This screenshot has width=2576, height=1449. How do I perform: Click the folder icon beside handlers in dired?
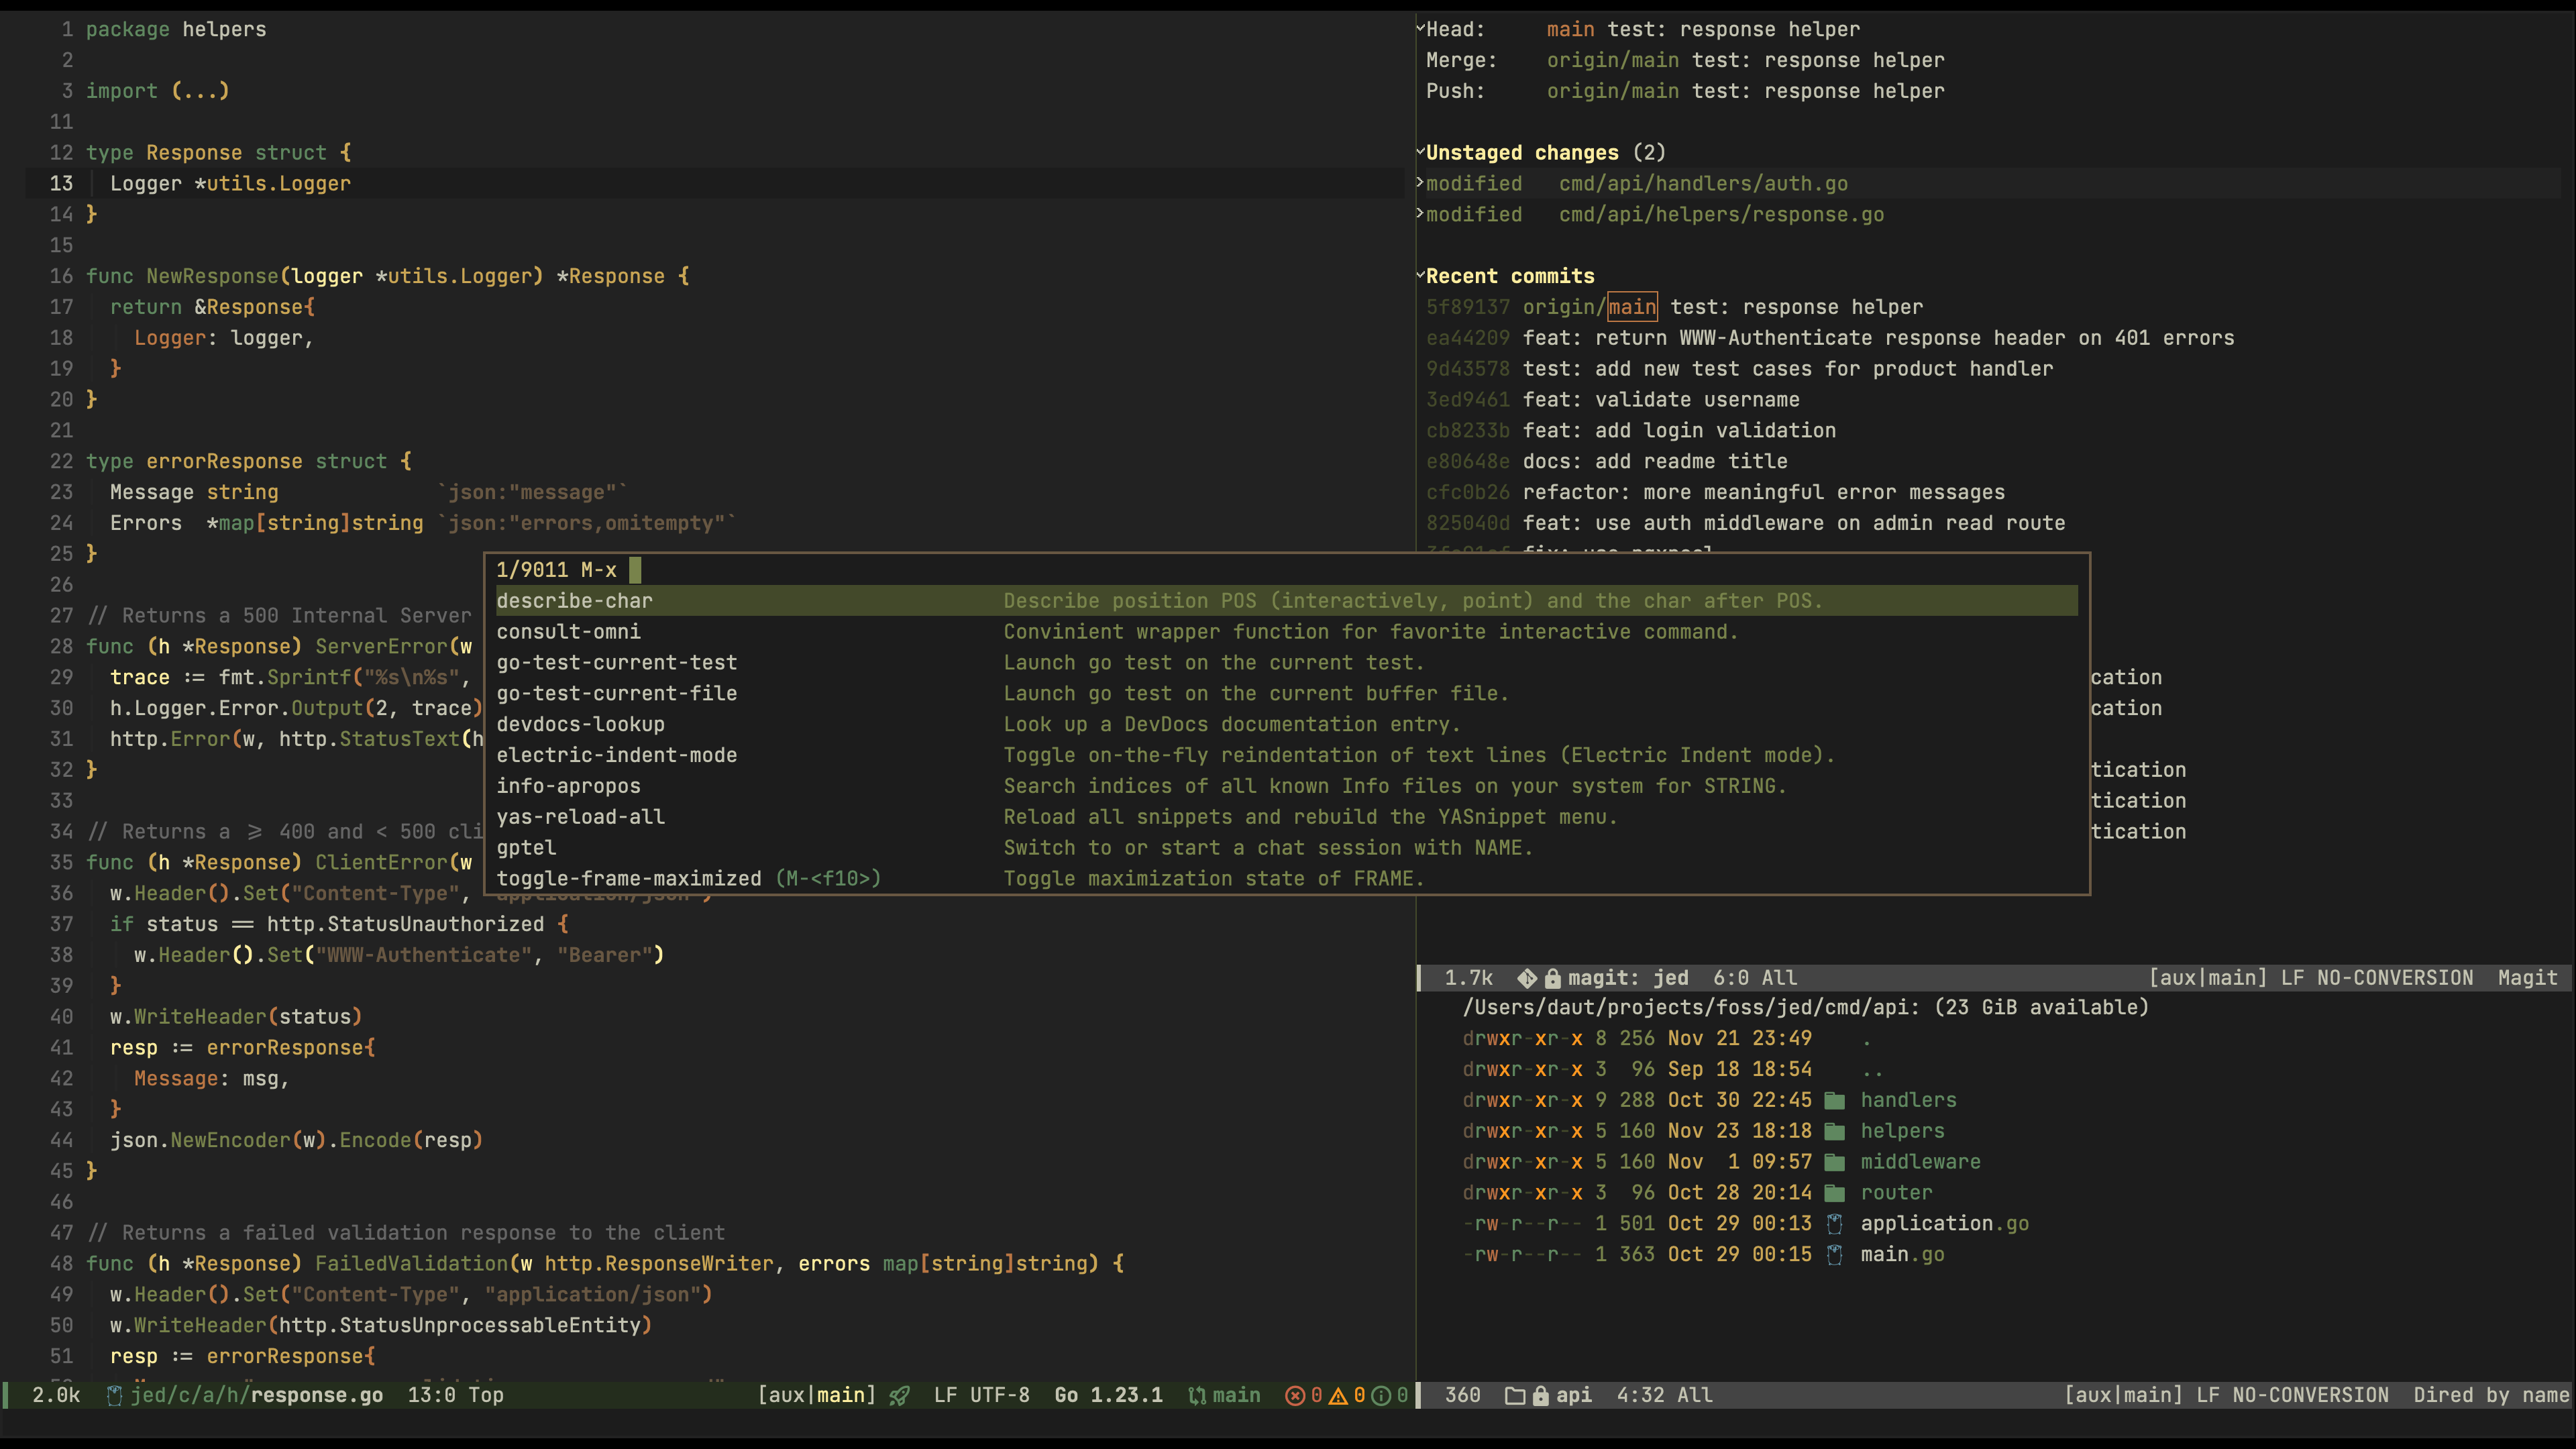coord(1834,1100)
